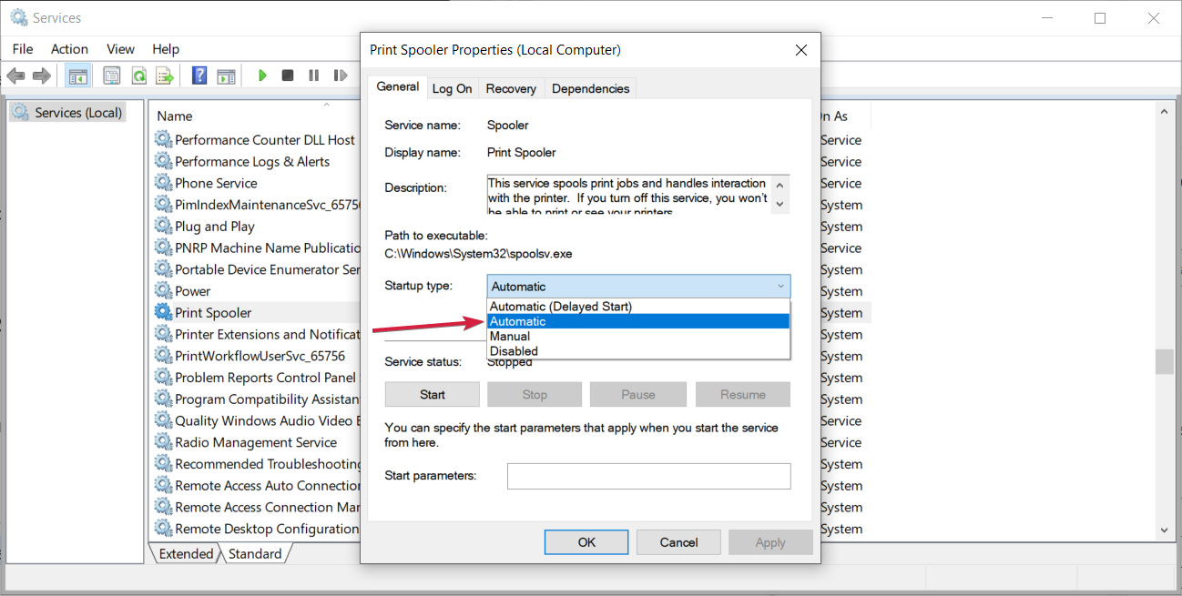
Task: Select Services (Local) in the console tree
Action: point(68,113)
